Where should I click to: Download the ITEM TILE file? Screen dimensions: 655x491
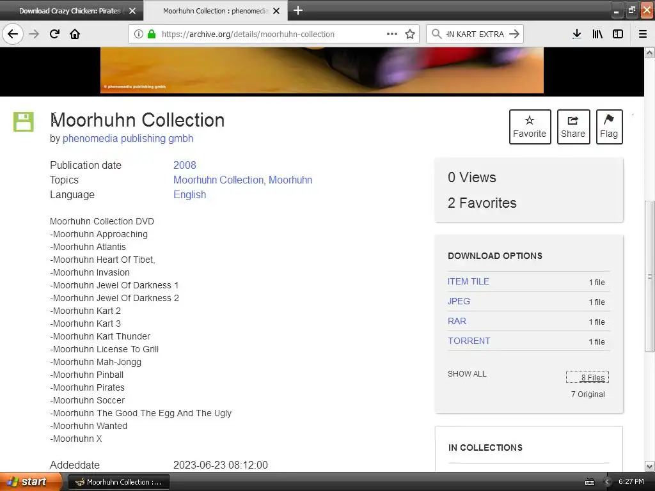pyautogui.click(x=468, y=281)
